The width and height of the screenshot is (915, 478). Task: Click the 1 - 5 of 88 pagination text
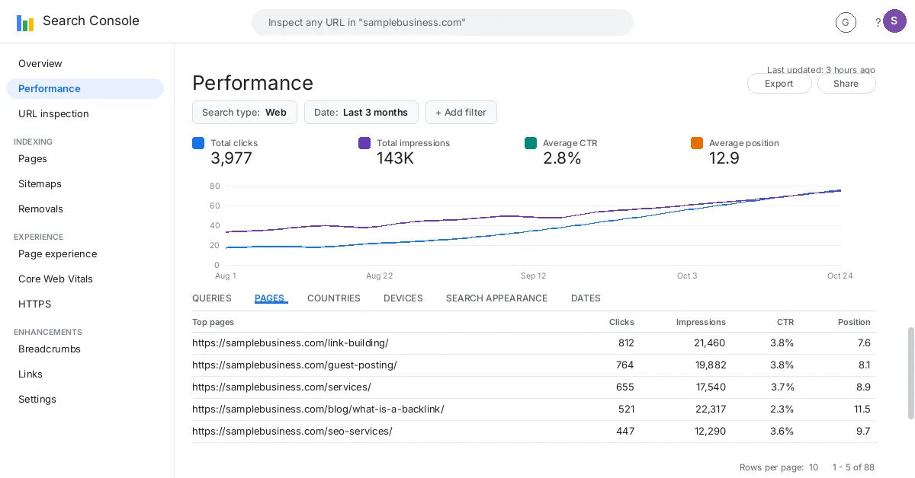click(853, 467)
